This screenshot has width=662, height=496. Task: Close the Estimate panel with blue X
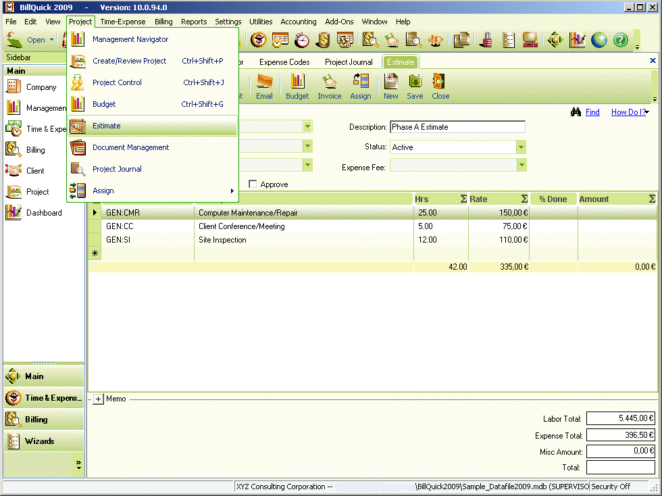(x=653, y=60)
